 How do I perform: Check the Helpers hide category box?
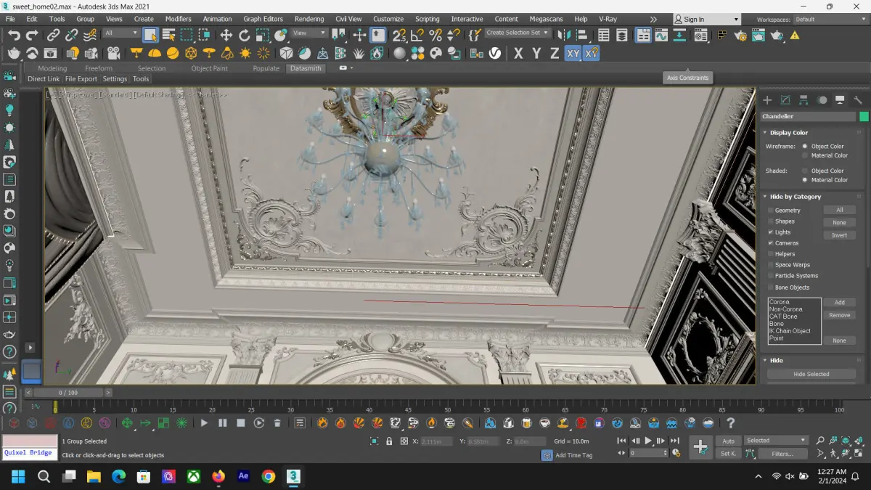point(771,254)
